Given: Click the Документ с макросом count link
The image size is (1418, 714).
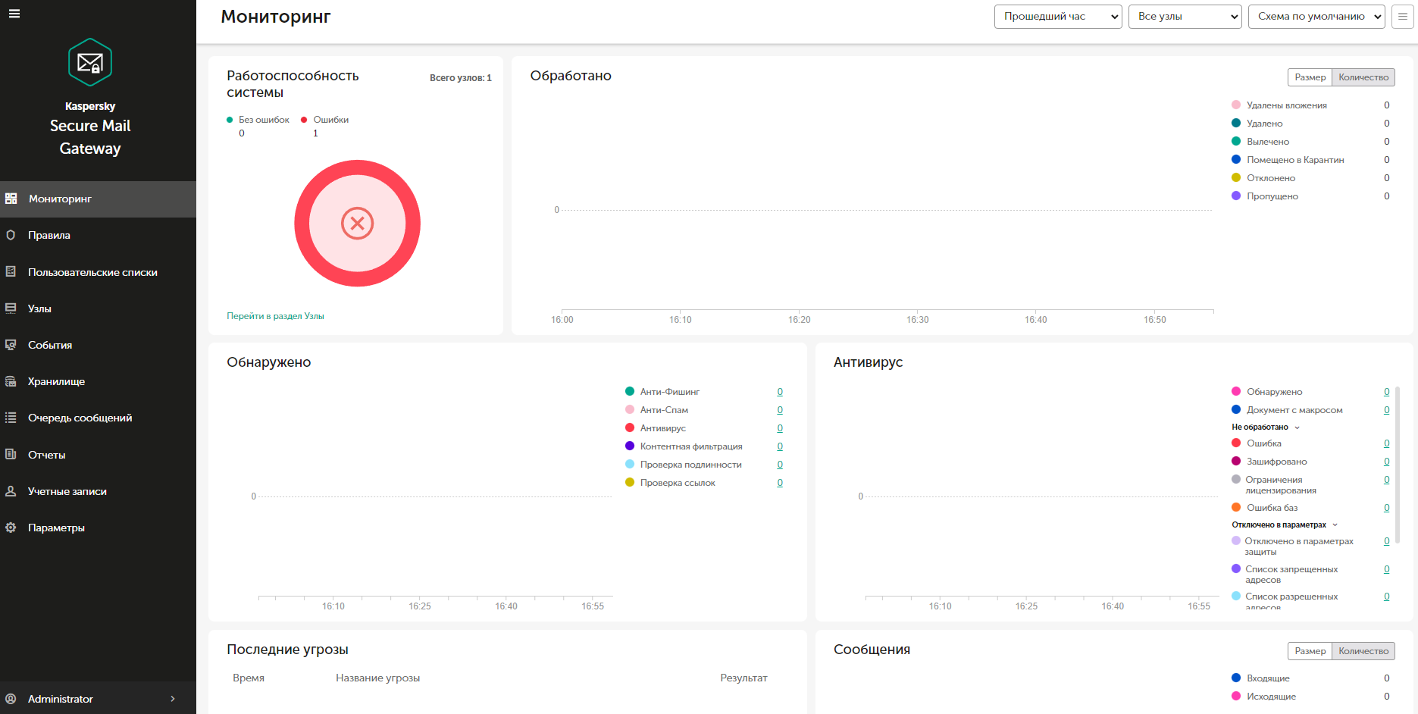Looking at the screenshot, I should pyautogui.click(x=1387, y=410).
